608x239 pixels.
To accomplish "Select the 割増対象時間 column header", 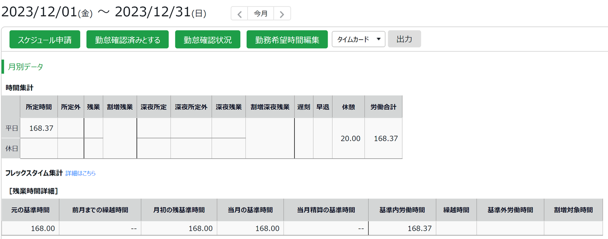I will (x=573, y=210).
